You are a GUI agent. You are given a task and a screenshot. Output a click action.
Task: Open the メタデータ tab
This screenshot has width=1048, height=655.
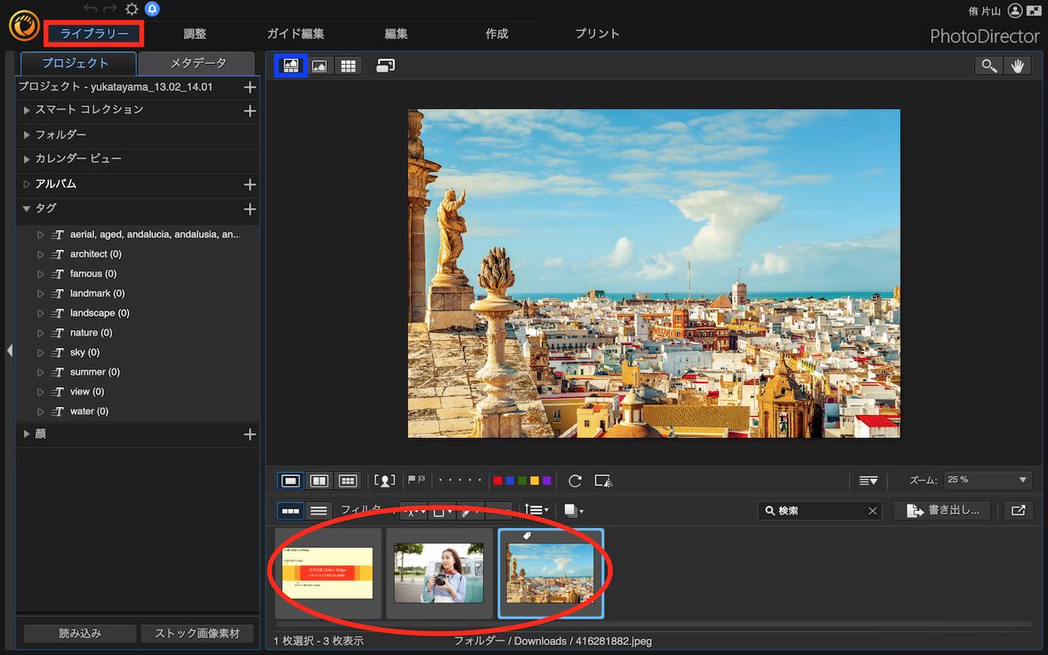pyautogui.click(x=198, y=63)
